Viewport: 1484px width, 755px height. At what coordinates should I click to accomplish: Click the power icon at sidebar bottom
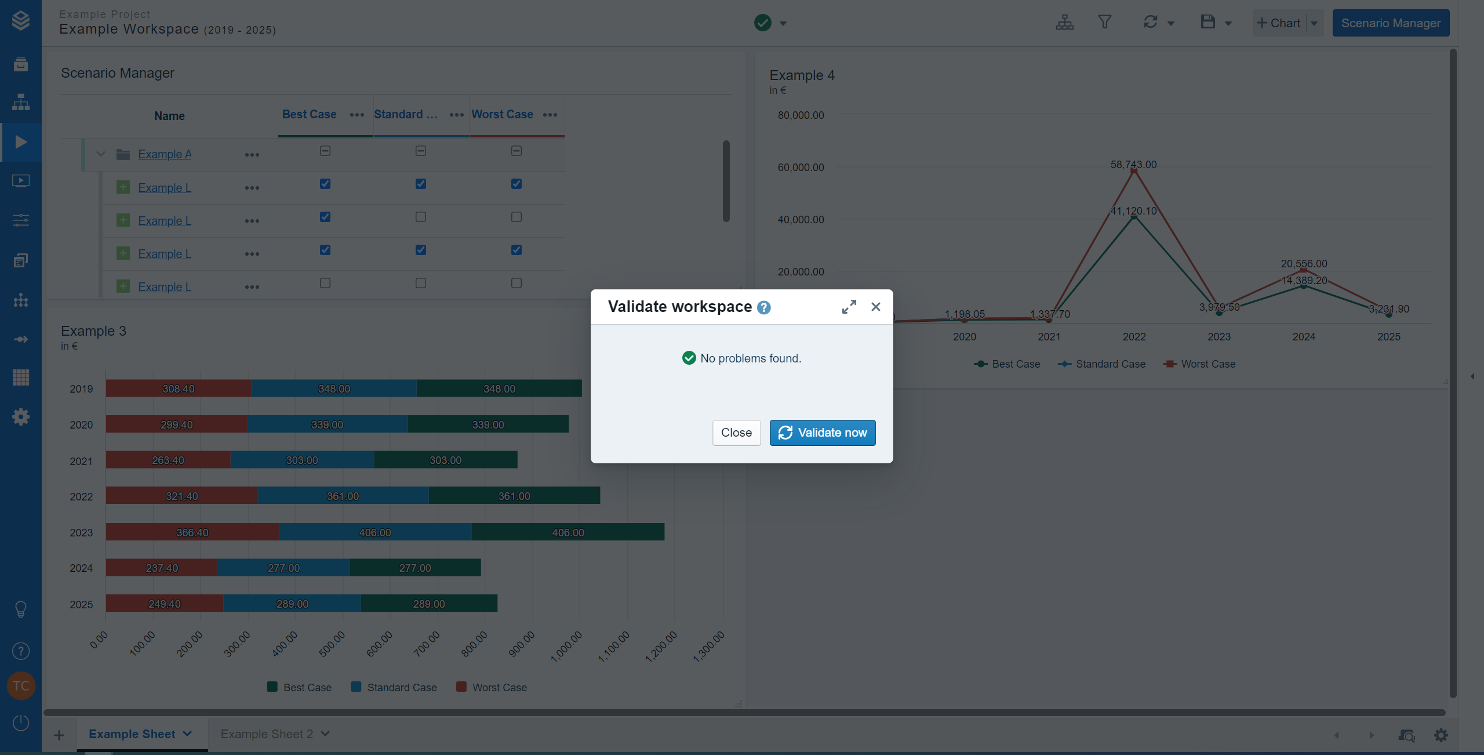tap(21, 723)
